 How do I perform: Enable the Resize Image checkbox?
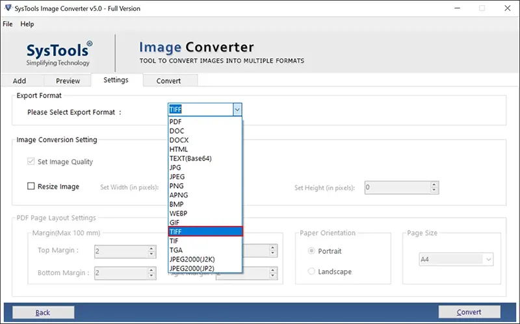point(31,186)
